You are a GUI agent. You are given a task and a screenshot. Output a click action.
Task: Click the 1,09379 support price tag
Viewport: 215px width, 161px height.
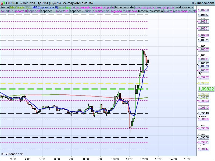coord(203,128)
